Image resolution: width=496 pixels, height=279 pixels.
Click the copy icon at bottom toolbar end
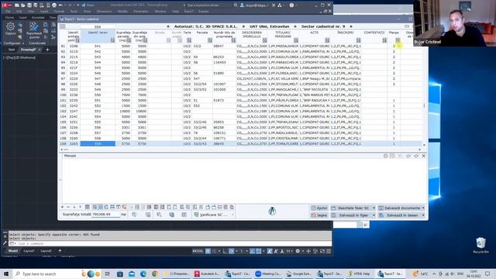[x=232, y=207]
